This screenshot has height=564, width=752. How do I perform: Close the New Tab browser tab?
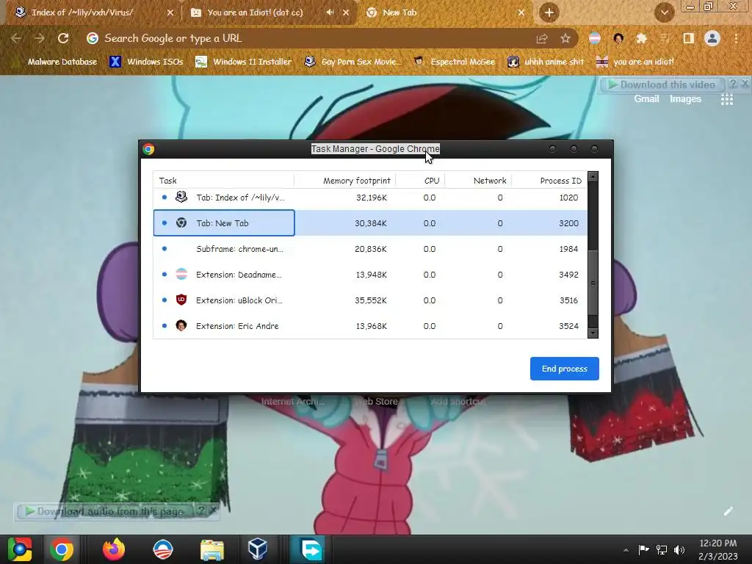(521, 13)
